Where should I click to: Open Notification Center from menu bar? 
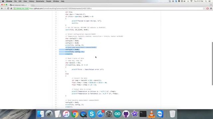[210, 1]
